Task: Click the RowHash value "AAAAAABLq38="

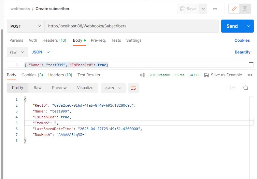Action: tap(71, 135)
